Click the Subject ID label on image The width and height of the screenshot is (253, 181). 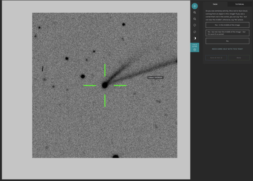point(155,77)
